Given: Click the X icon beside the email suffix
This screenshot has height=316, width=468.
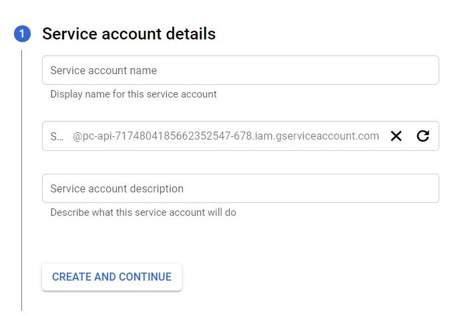Looking at the screenshot, I should pos(396,136).
